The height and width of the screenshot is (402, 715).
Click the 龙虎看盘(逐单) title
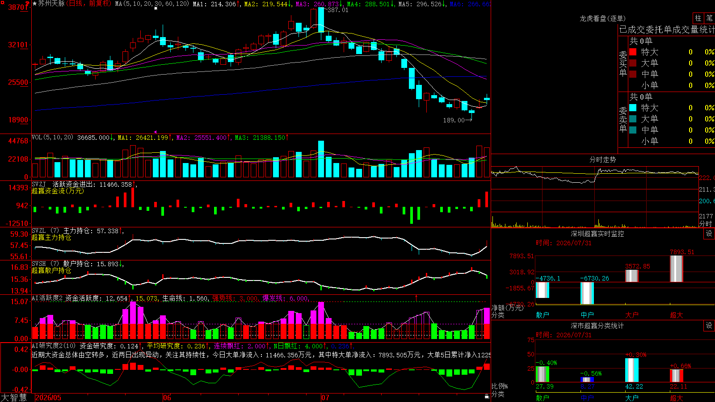click(603, 18)
